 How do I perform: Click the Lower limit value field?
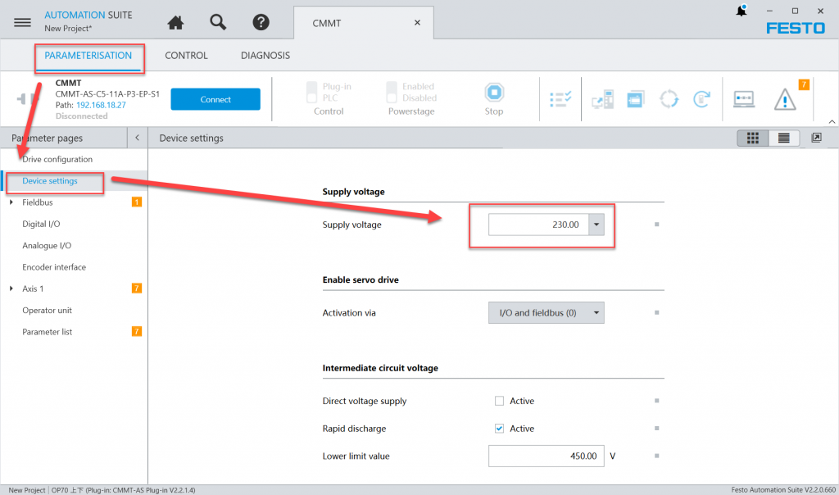pyautogui.click(x=546, y=456)
